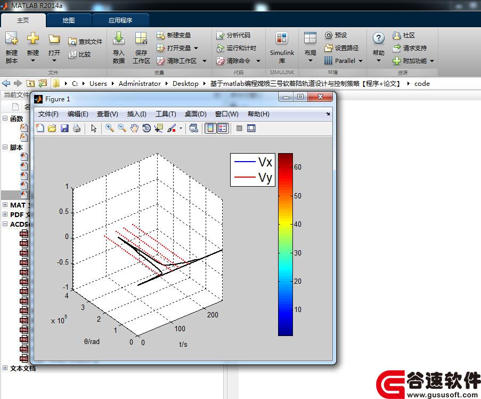The image size is (481, 399).
Task: Click the Link Plot icon
Action: point(193,128)
